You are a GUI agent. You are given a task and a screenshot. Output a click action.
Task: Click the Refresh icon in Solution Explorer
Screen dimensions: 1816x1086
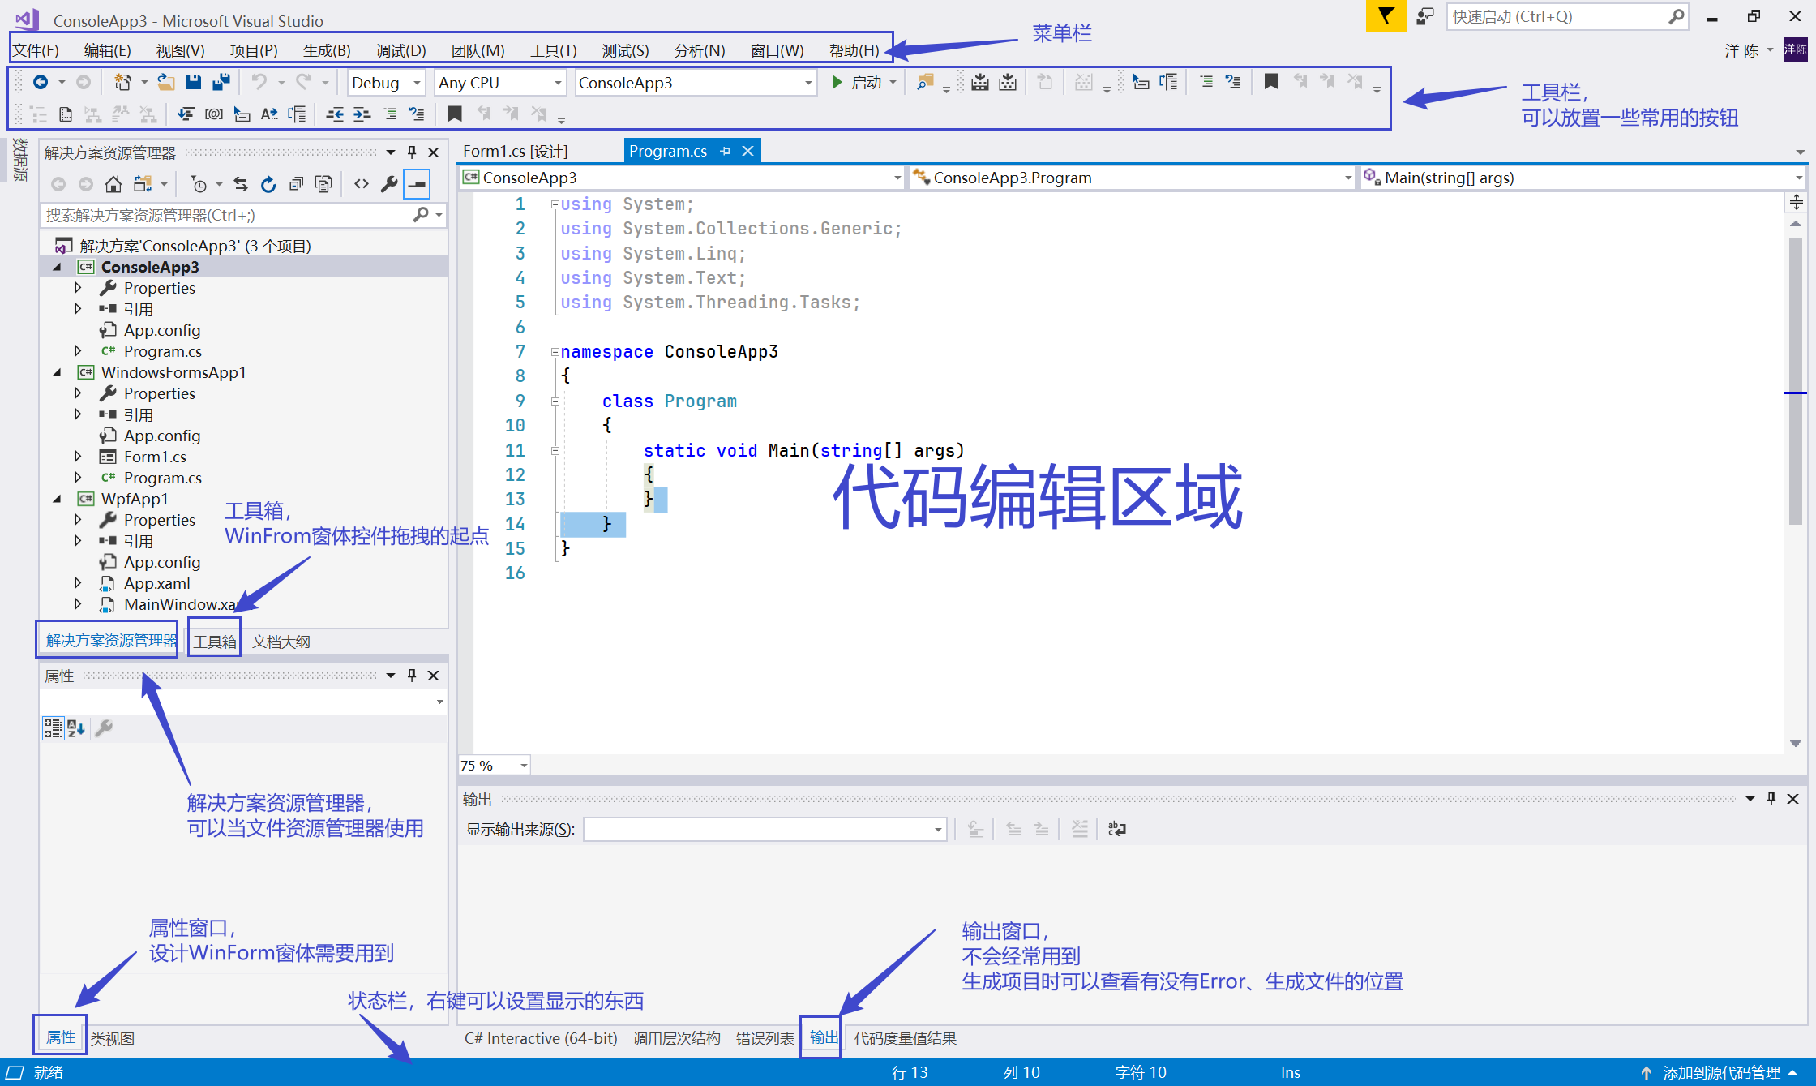point(268,184)
